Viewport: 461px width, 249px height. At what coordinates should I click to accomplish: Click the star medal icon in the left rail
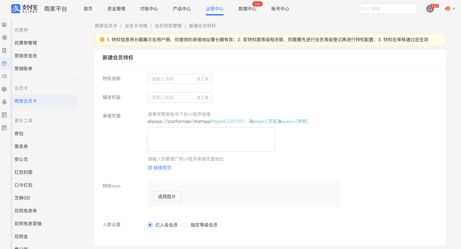(x=4, y=102)
